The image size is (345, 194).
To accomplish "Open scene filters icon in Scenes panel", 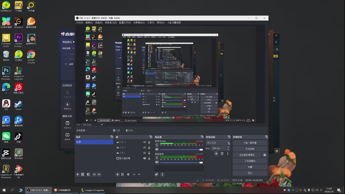I will click(x=88, y=175).
